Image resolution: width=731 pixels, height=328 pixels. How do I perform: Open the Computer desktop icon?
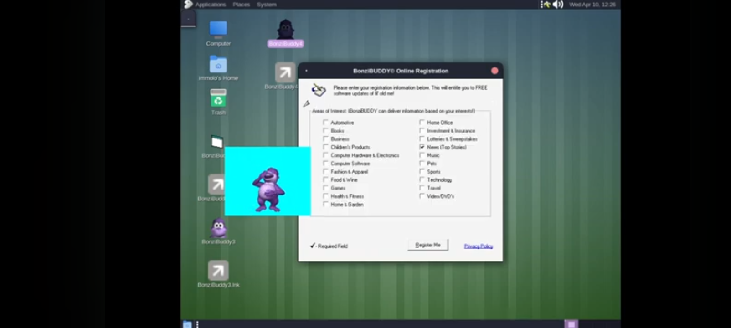[x=218, y=29]
